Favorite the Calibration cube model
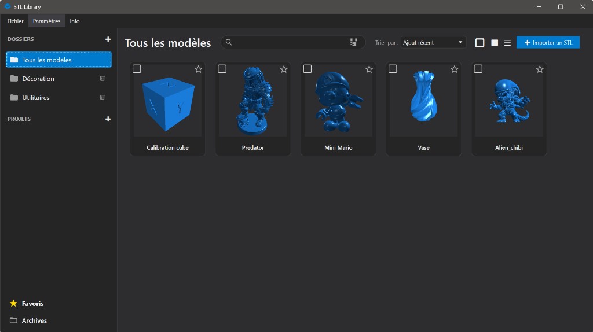This screenshot has width=593, height=332. click(198, 69)
